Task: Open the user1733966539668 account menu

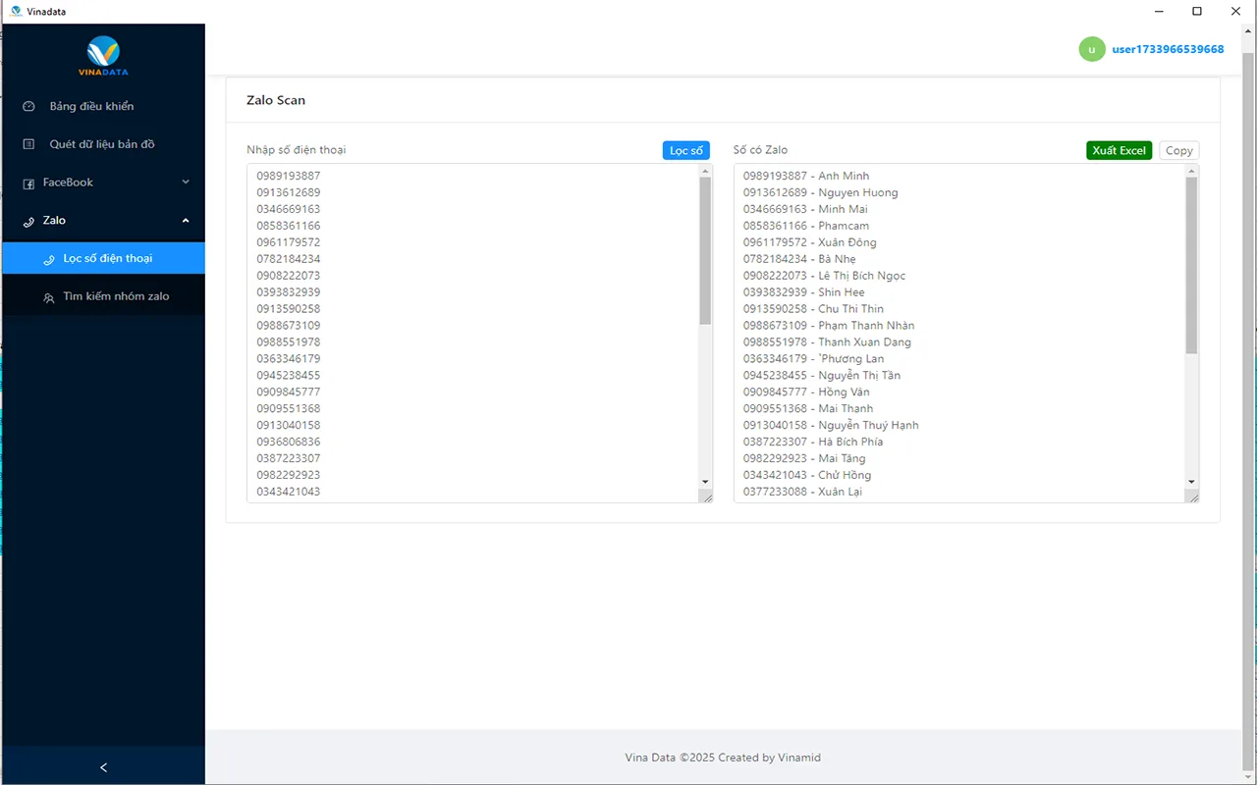Action: (1167, 49)
